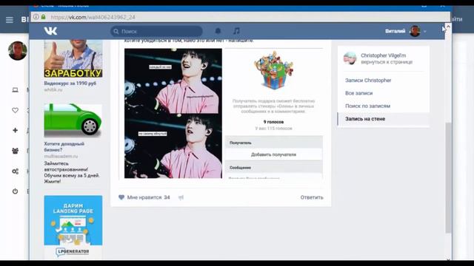Open the music note icon
The height and width of the screenshot is (266, 474).
(x=236, y=31)
